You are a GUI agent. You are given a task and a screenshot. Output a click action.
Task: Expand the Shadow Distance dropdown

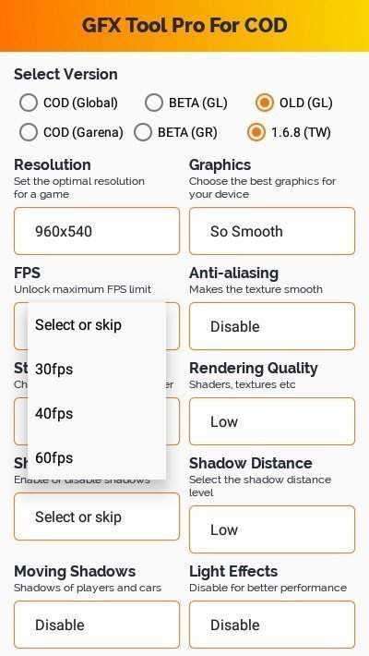[272, 529]
